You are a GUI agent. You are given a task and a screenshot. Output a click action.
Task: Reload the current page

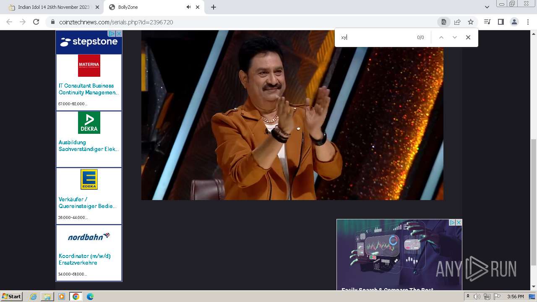click(36, 22)
